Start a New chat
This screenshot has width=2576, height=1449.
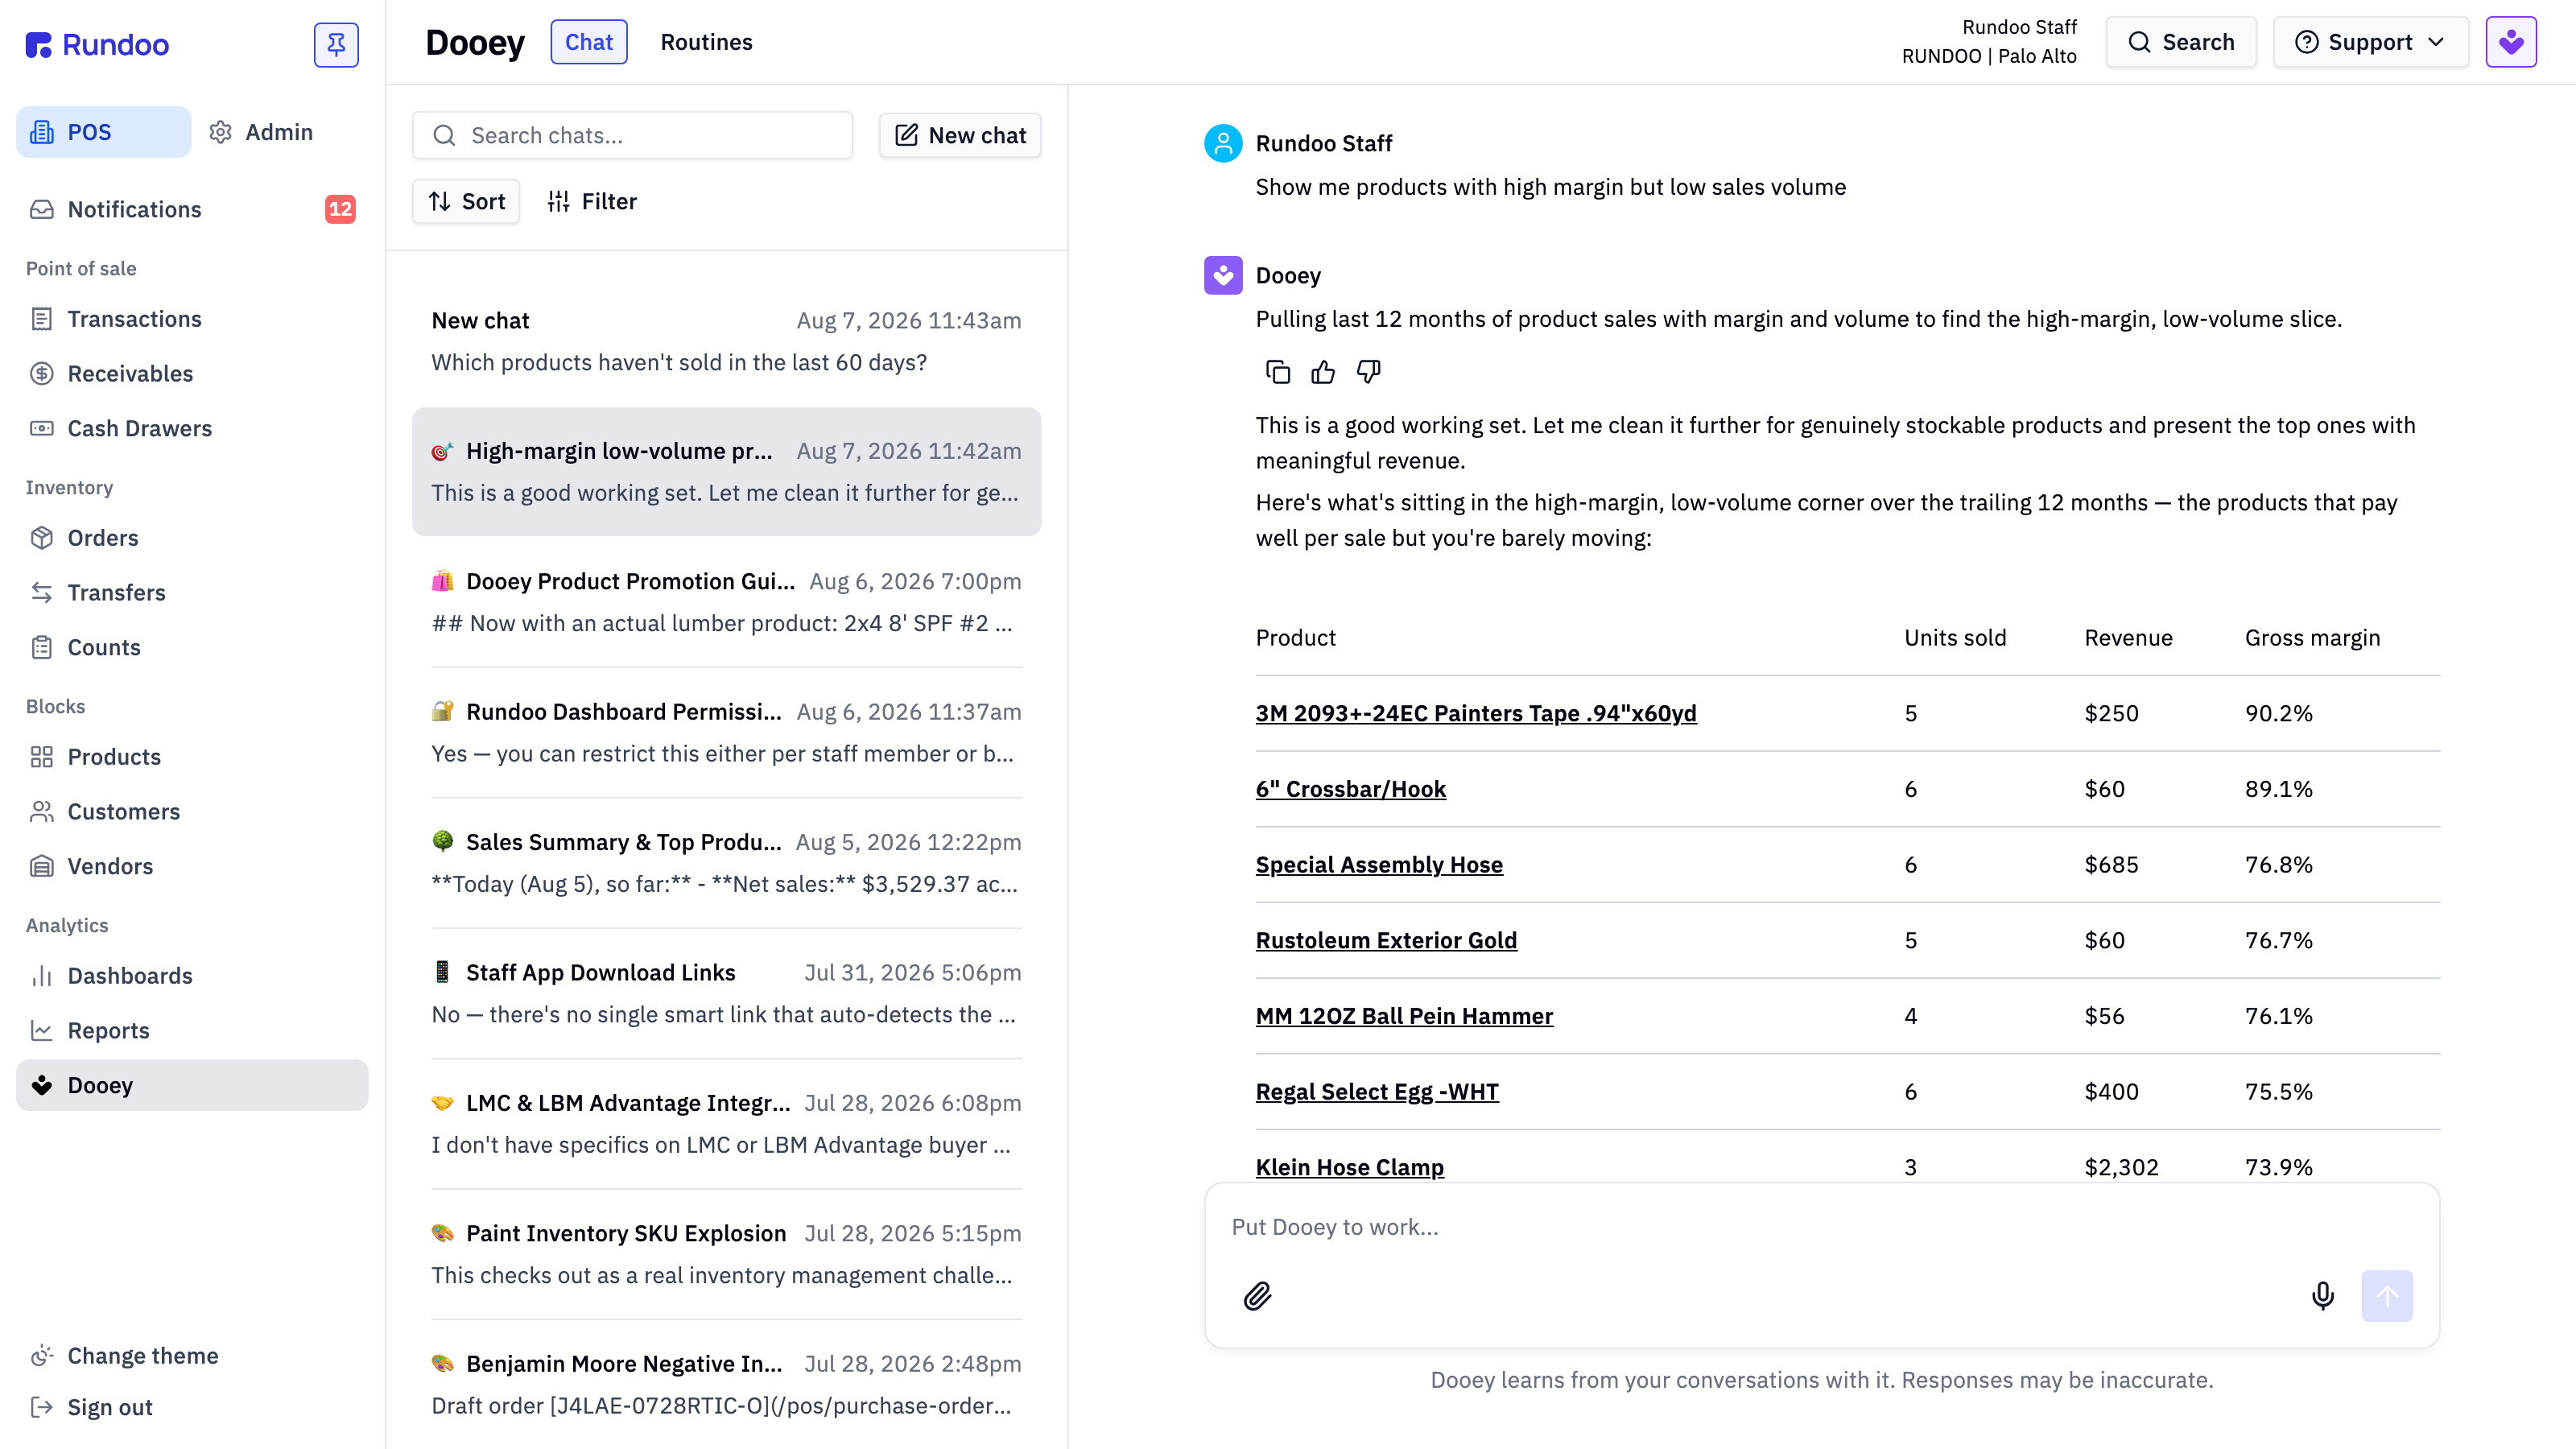pos(960,135)
